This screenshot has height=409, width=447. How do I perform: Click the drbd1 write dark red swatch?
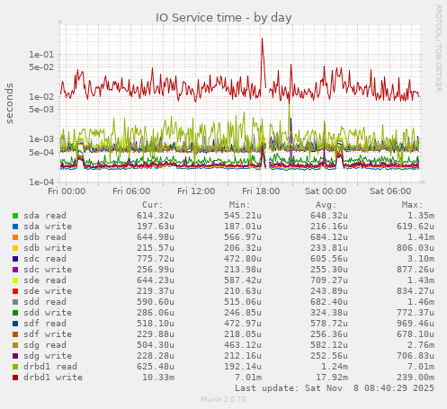click(15, 378)
